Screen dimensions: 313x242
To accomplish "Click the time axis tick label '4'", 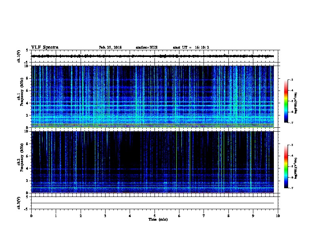I will [130, 216].
